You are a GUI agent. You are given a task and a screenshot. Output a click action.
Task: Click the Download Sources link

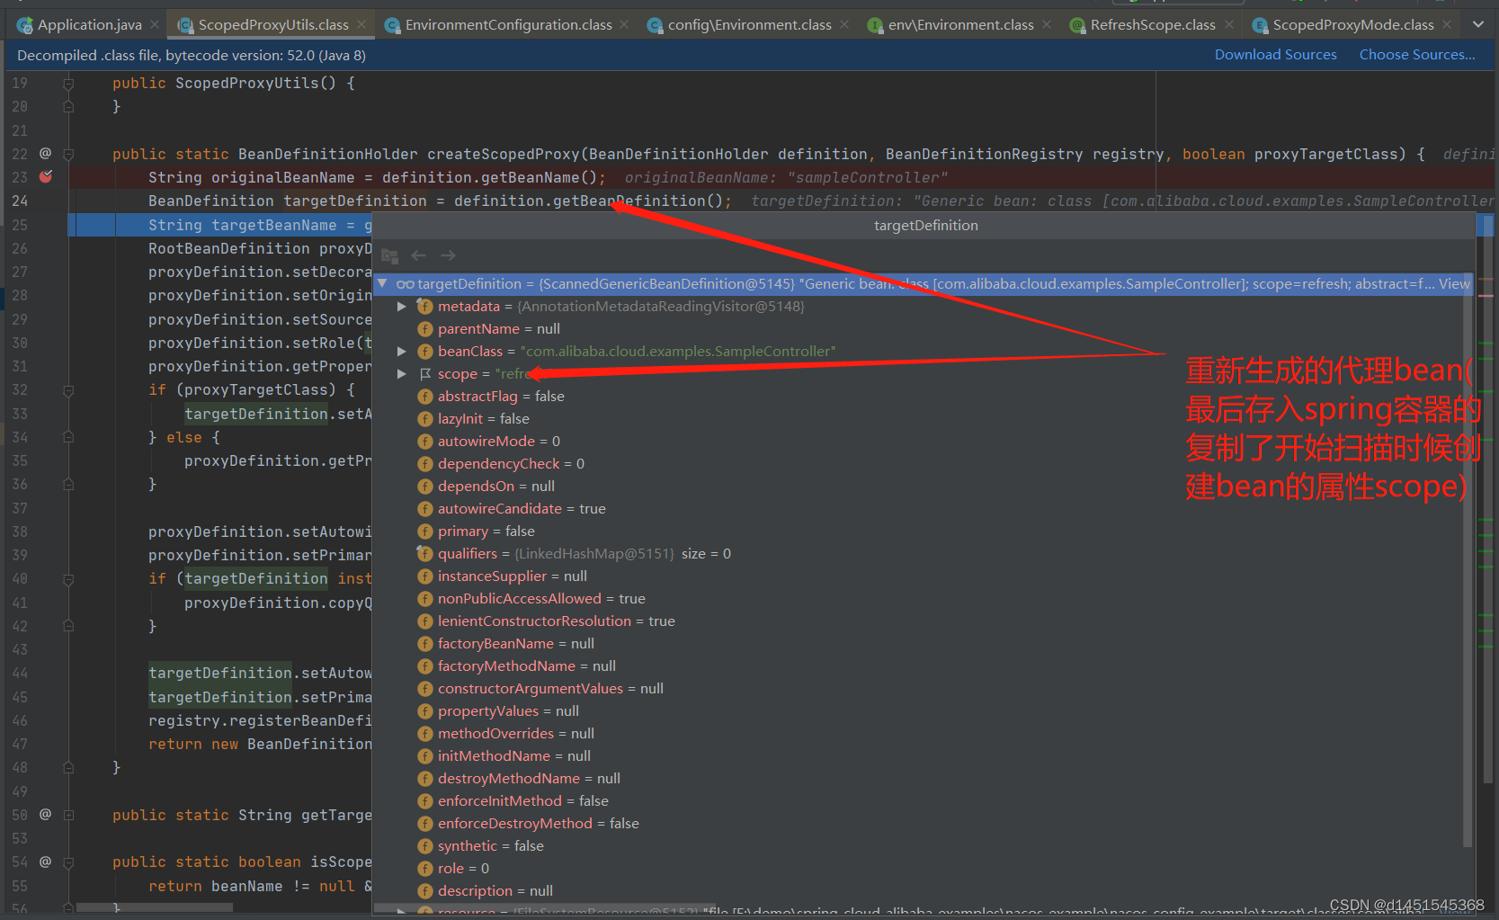[x=1275, y=55]
